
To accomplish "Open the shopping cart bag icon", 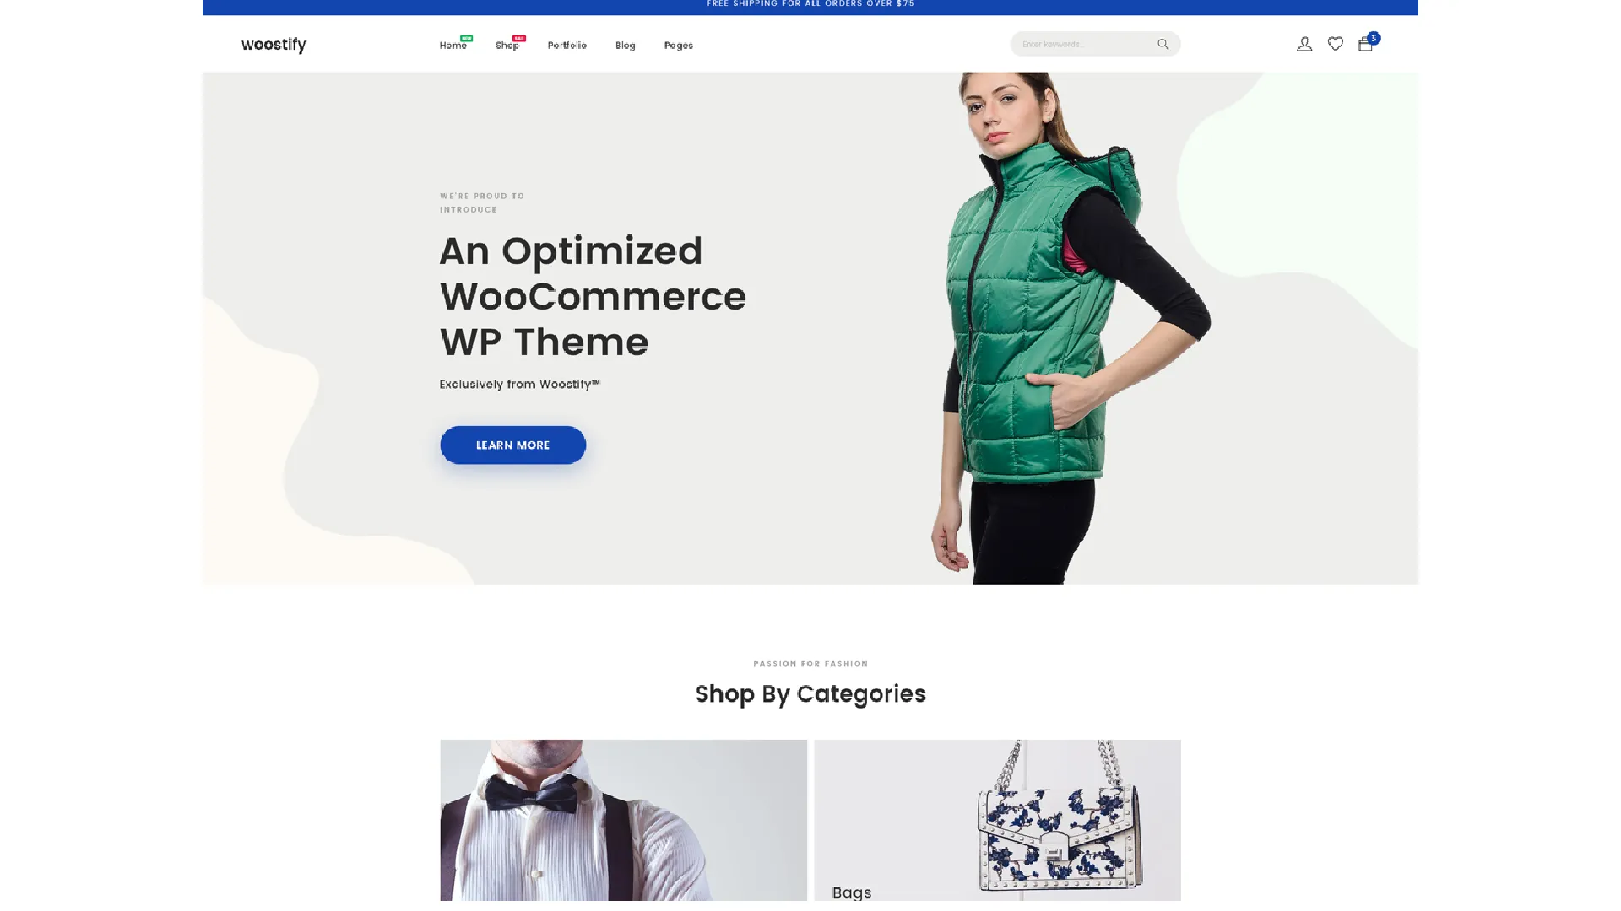I will point(1365,45).
